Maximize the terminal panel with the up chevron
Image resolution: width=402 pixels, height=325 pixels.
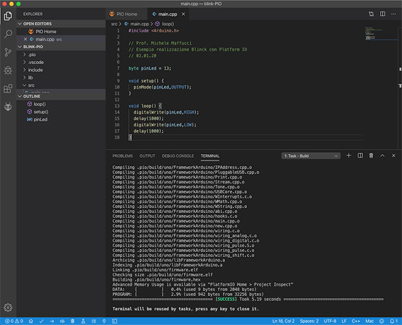point(382,155)
